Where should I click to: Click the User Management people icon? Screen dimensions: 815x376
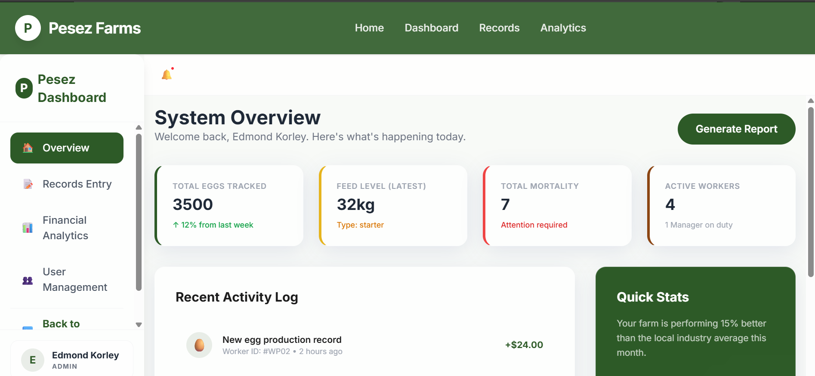[x=28, y=280]
